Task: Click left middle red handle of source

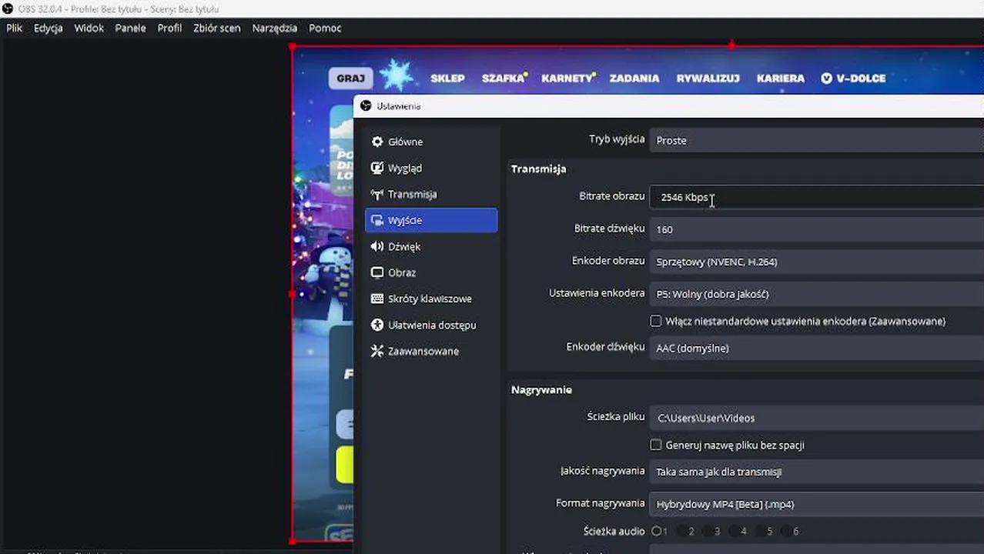Action: pyautogui.click(x=293, y=293)
